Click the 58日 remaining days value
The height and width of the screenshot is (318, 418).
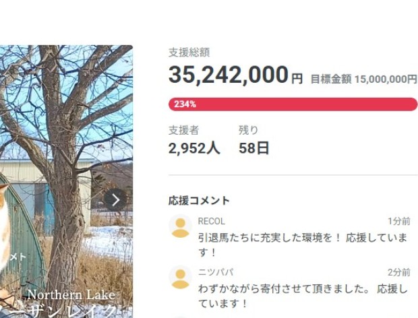tap(254, 148)
